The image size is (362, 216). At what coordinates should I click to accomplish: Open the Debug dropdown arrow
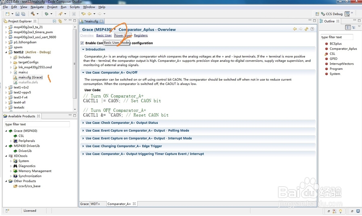[x=51, y=14]
